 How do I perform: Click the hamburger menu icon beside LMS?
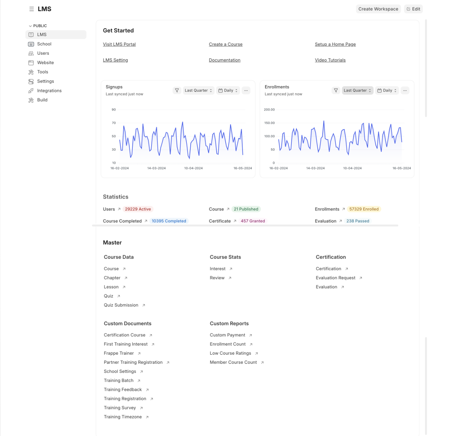point(31,9)
